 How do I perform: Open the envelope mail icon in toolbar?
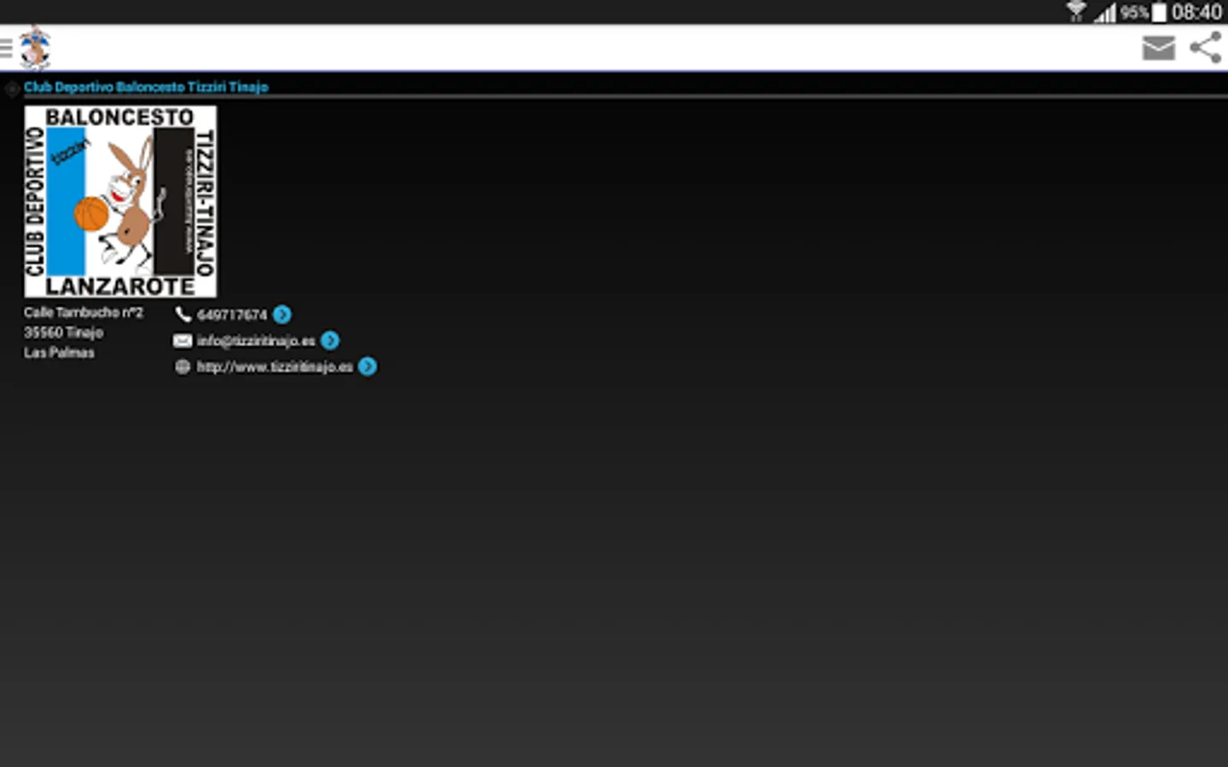[x=1158, y=48]
